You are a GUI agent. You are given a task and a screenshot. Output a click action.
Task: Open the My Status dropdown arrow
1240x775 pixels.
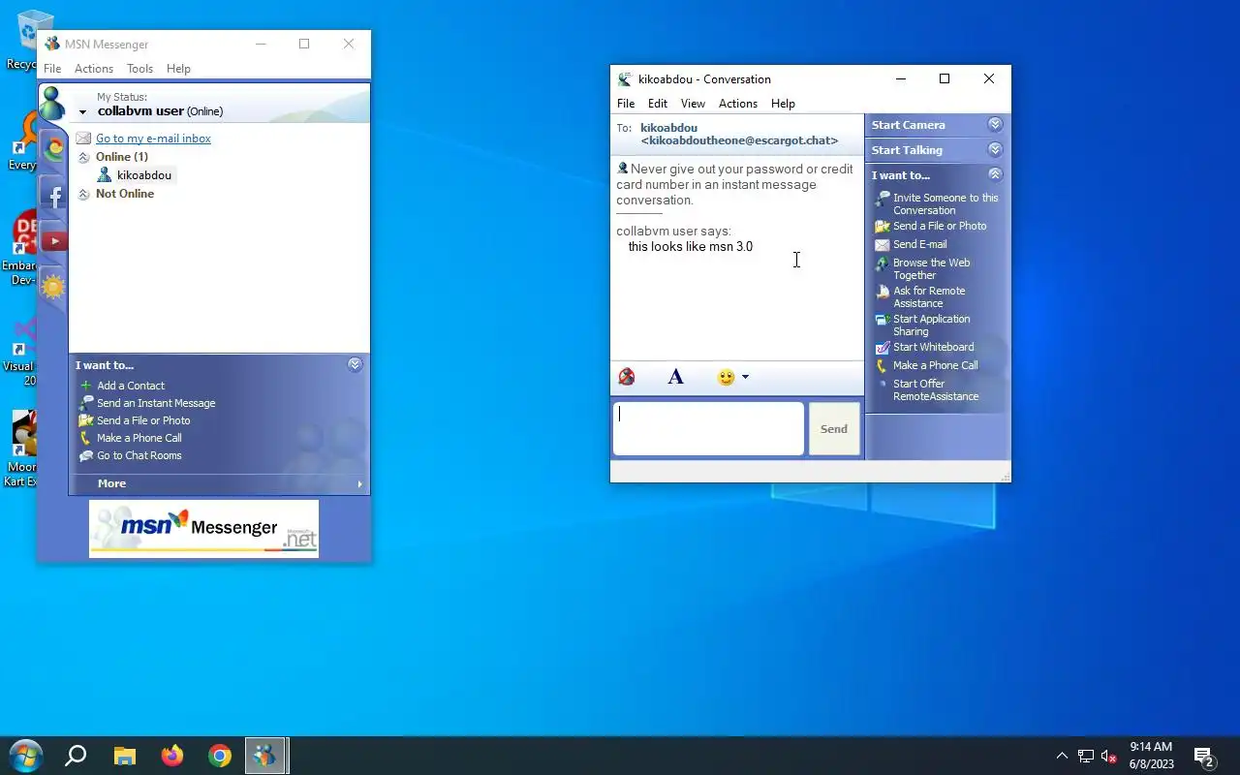pyautogui.click(x=82, y=112)
